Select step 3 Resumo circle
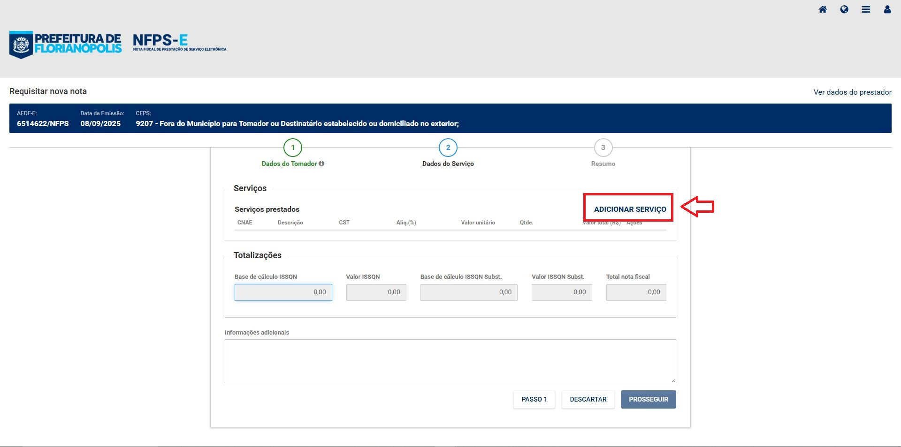901x447 pixels. 603,148
